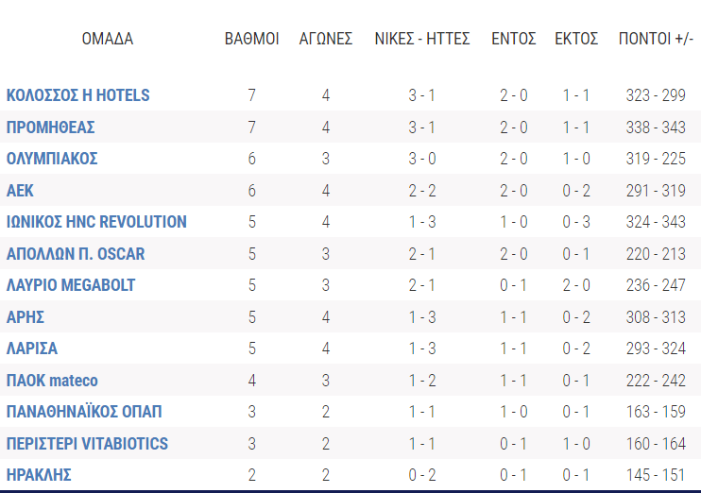This screenshot has width=701, height=493.
Task: Click the ΟΜΑΔΑ column header
Action: click(108, 39)
